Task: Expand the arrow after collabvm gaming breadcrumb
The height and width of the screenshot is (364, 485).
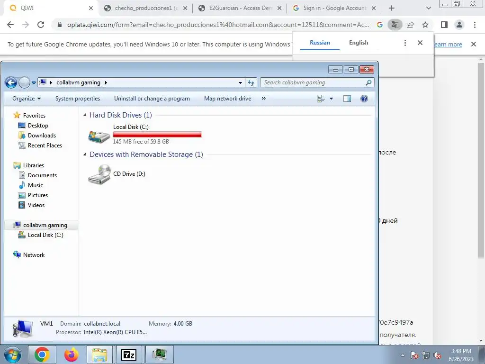Action: [106, 82]
